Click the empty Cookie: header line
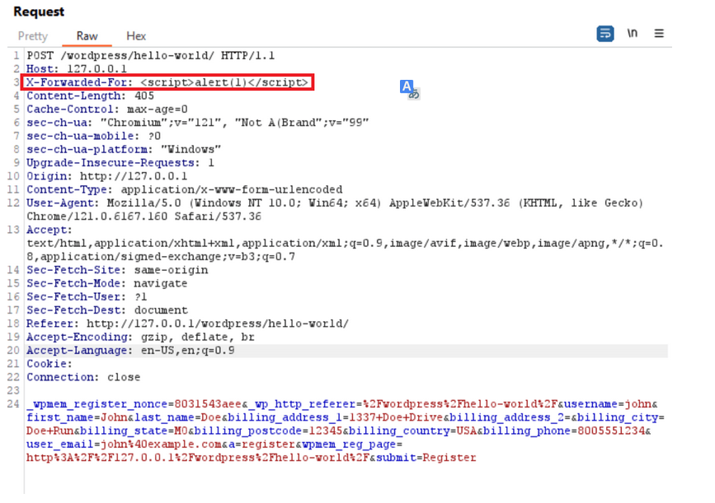Viewport: 715px width, 503px height. click(49, 364)
